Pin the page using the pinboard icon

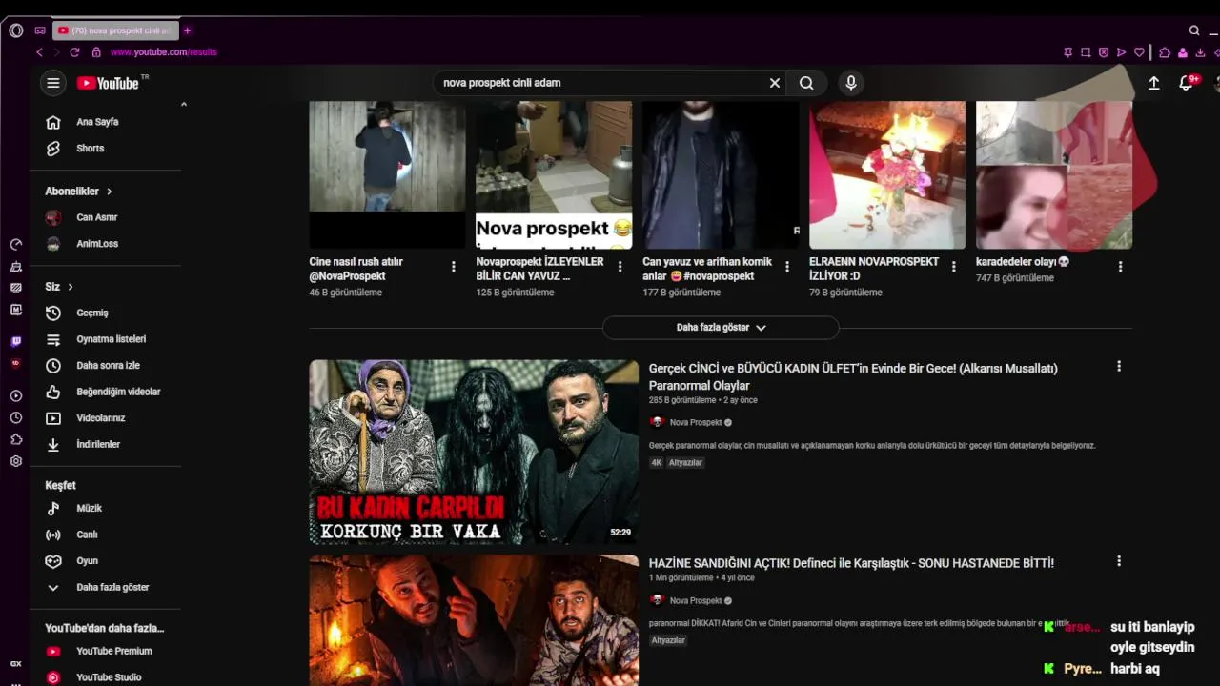click(1067, 52)
